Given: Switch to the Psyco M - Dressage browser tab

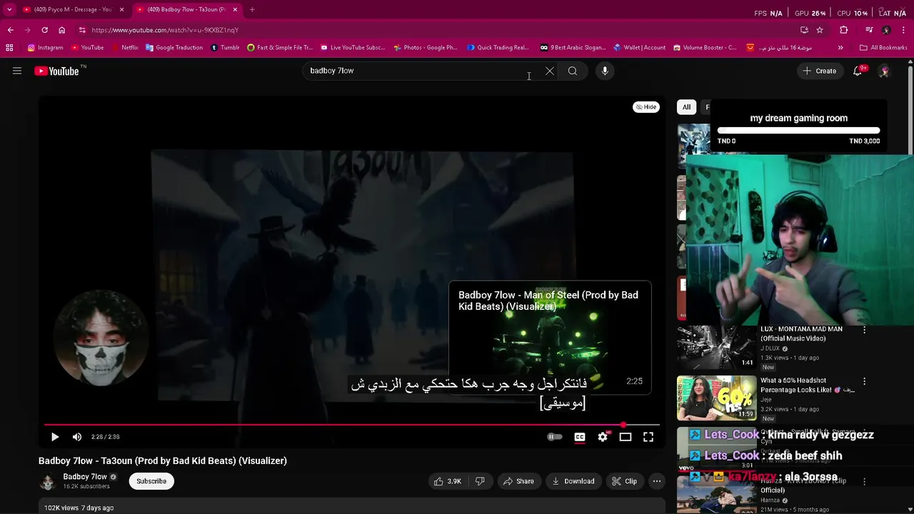Looking at the screenshot, I should [x=73, y=9].
